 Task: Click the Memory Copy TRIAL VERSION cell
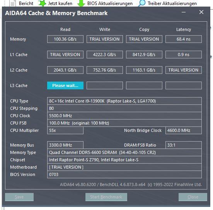pos(144,39)
